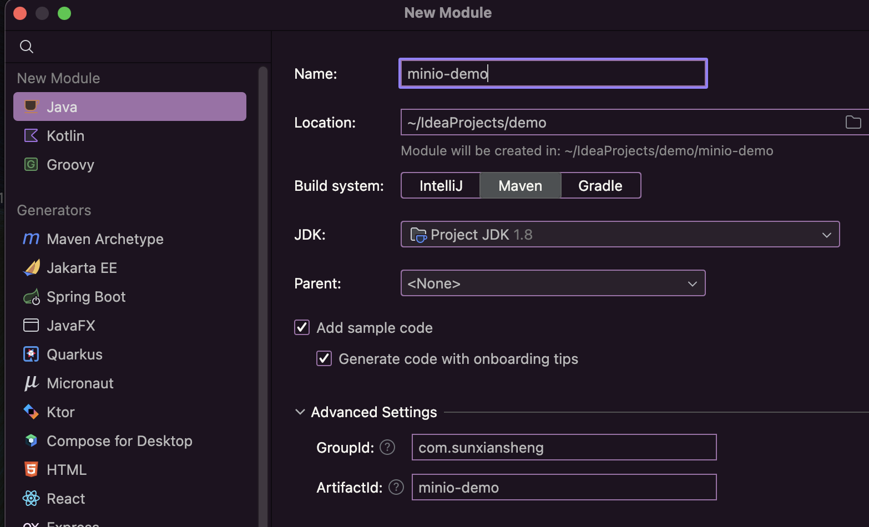Choose Maven build system
This screenshot has width=869, height=527.
[x=521, y=185]
